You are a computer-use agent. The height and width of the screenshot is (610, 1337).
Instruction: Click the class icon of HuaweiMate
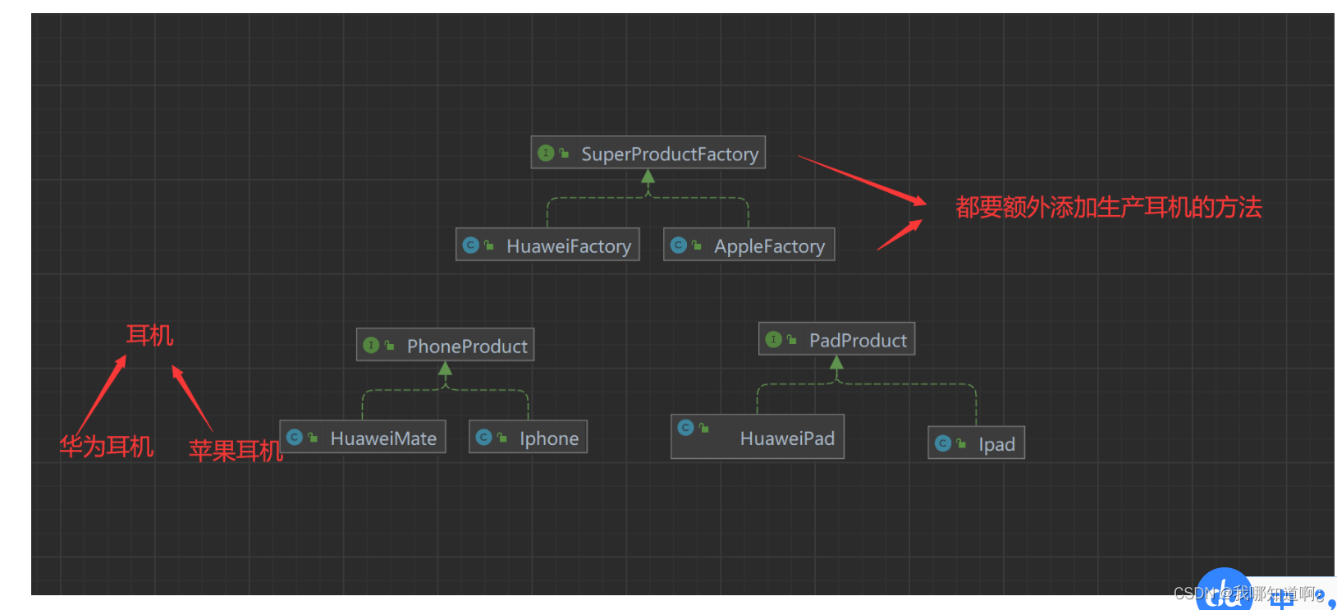point(295,437)
